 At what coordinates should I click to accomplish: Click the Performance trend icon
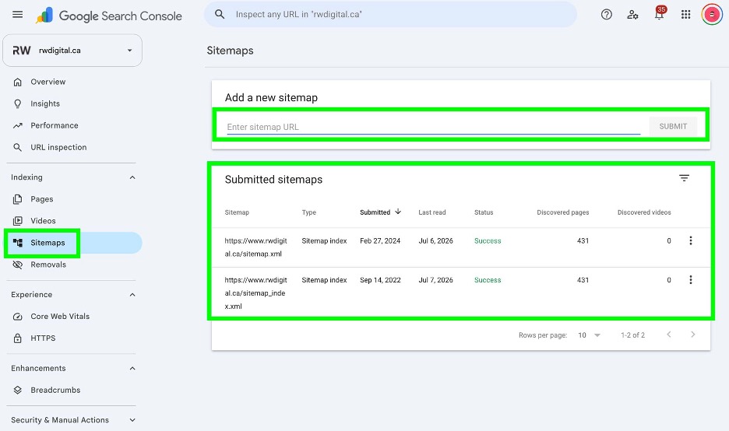18,125
